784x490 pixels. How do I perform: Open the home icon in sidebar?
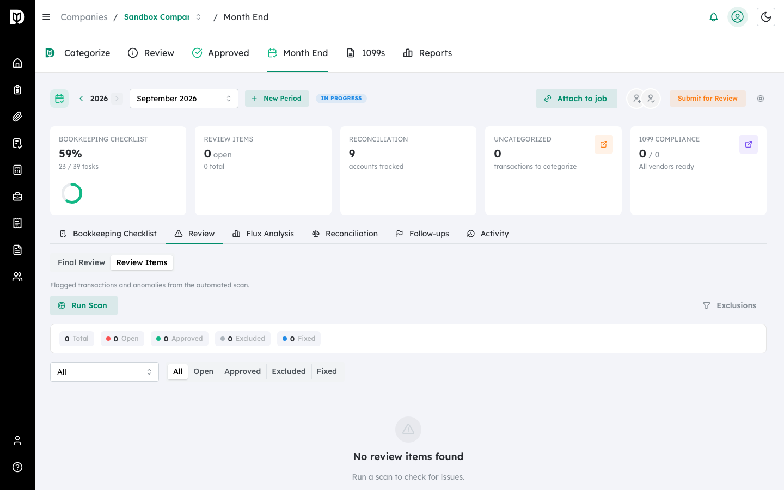[17, 63]
